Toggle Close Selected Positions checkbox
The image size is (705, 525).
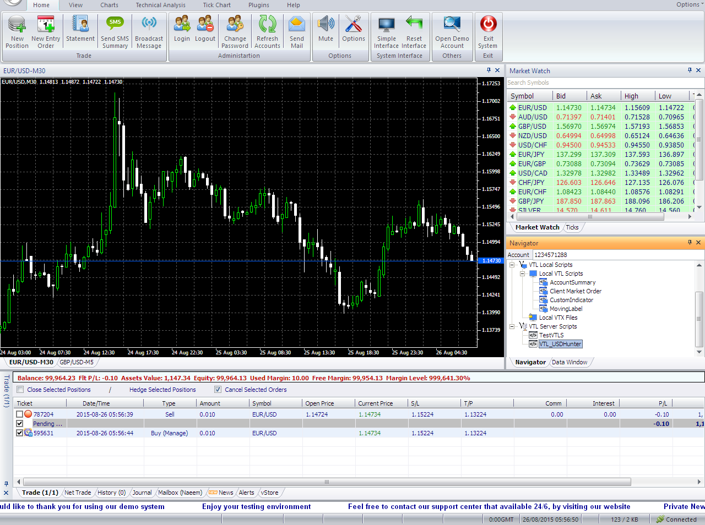coord(20,390)
